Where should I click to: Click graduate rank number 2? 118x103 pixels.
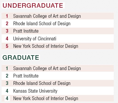(7, 76)
